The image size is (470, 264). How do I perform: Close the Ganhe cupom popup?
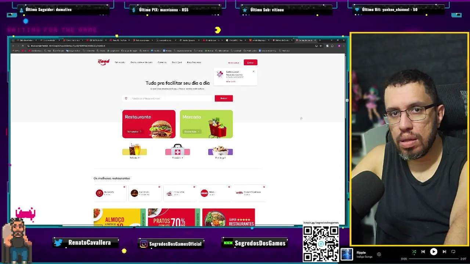pos(253,71)
